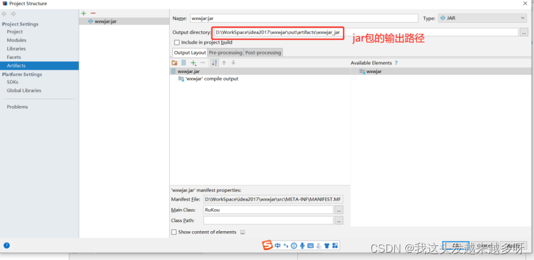
Task: Select 'wxwjar' compile output item
Action: [x=208, y=78]
